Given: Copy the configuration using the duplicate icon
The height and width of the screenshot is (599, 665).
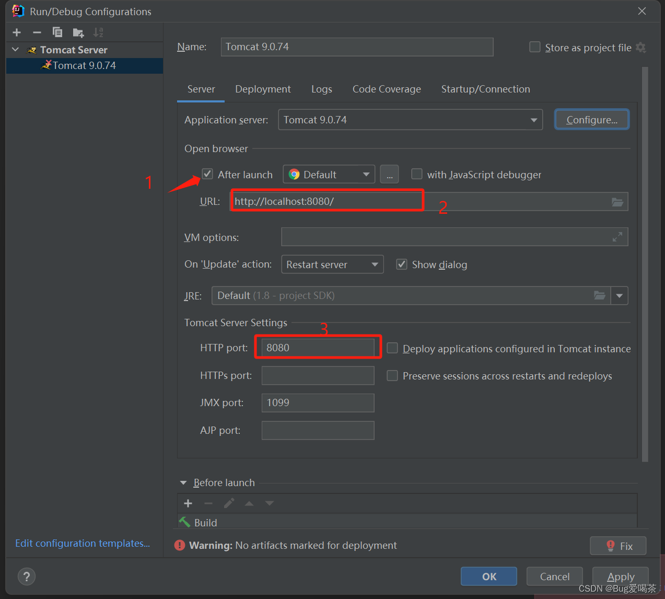Looking at the screenshot, I should [x=57, y=32].
